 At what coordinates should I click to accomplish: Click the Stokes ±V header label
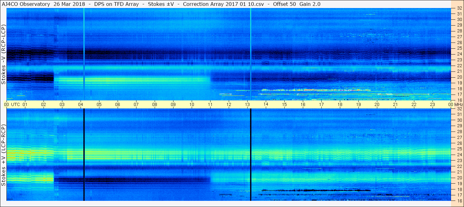click(161, 4)
